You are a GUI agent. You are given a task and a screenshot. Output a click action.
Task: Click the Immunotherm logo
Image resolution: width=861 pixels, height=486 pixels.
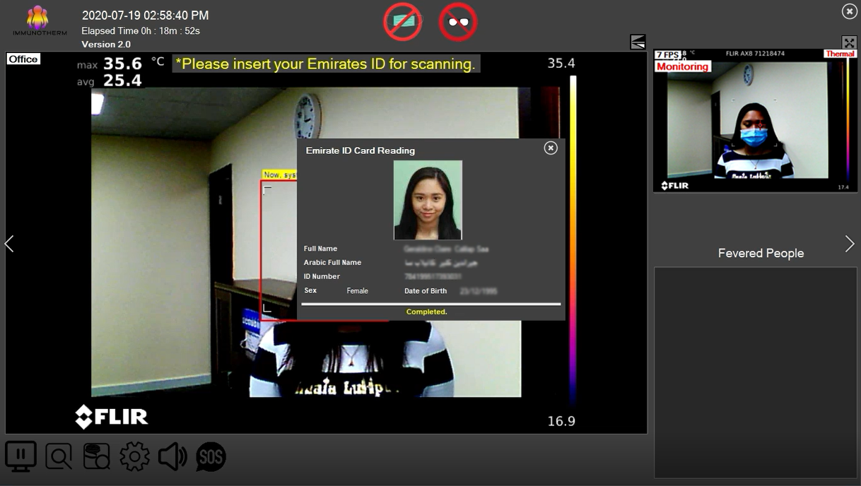pyautogui.click(x=39, y=21)
